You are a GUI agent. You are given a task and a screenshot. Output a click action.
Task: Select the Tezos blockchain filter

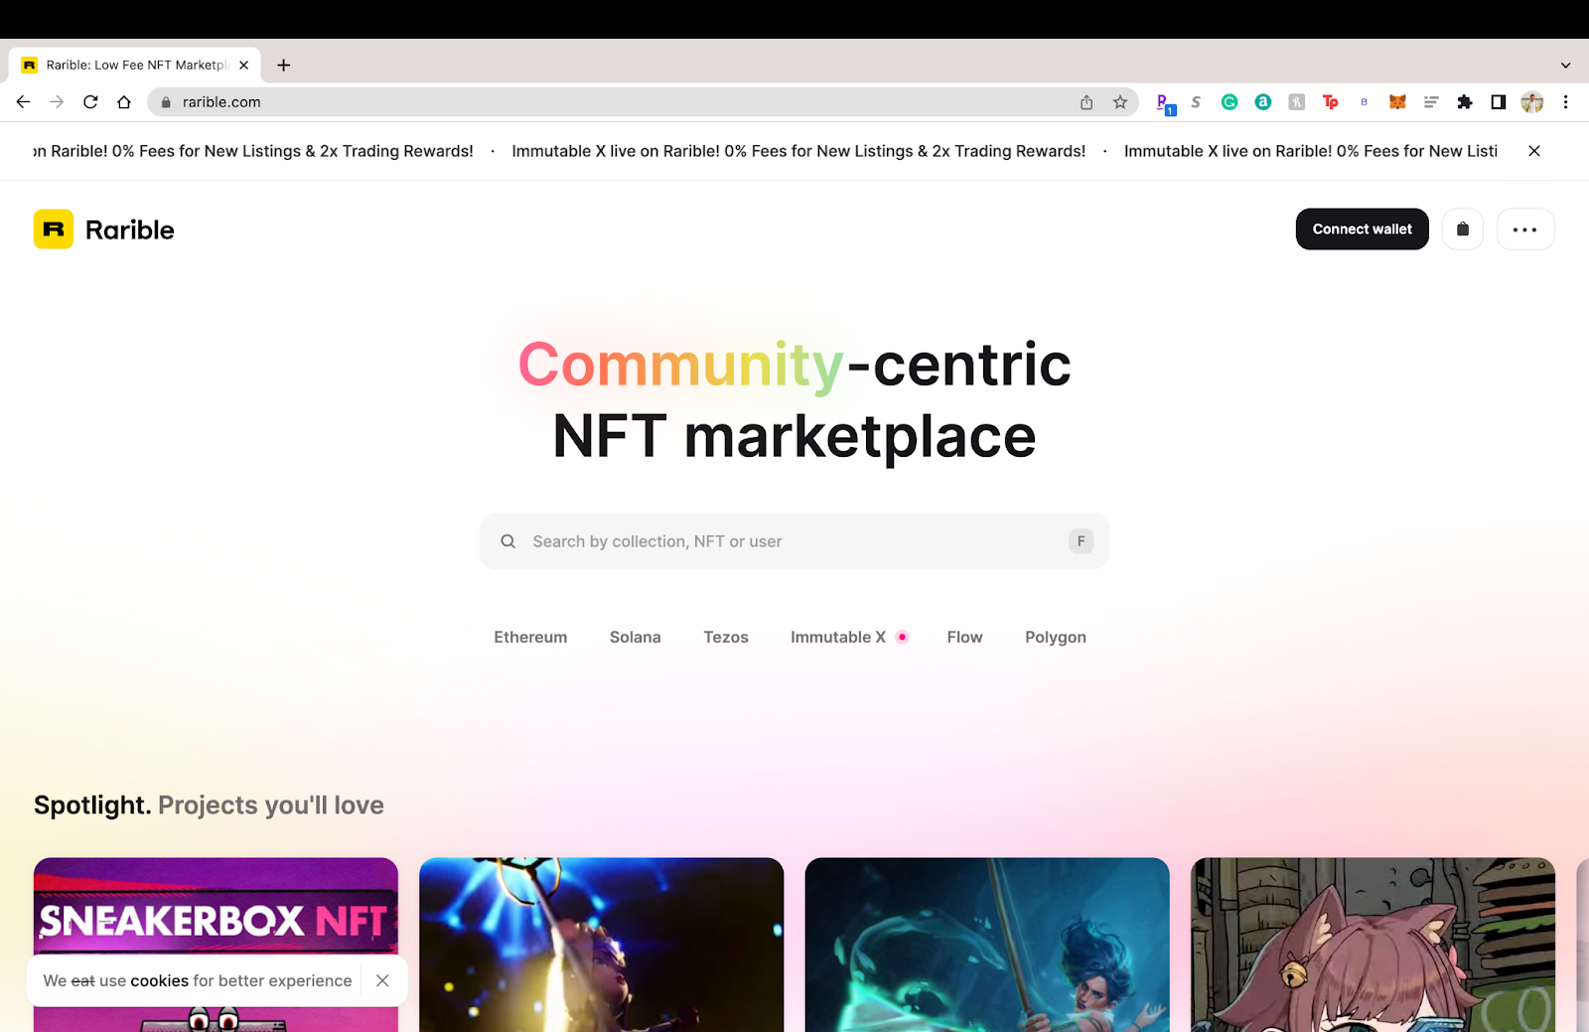tap(726, 637)
